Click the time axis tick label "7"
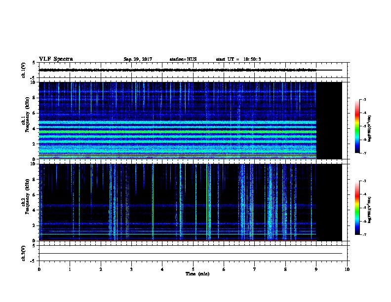Image resolution: width=391 pixels, height=302 pixels. tap(255, 269)
